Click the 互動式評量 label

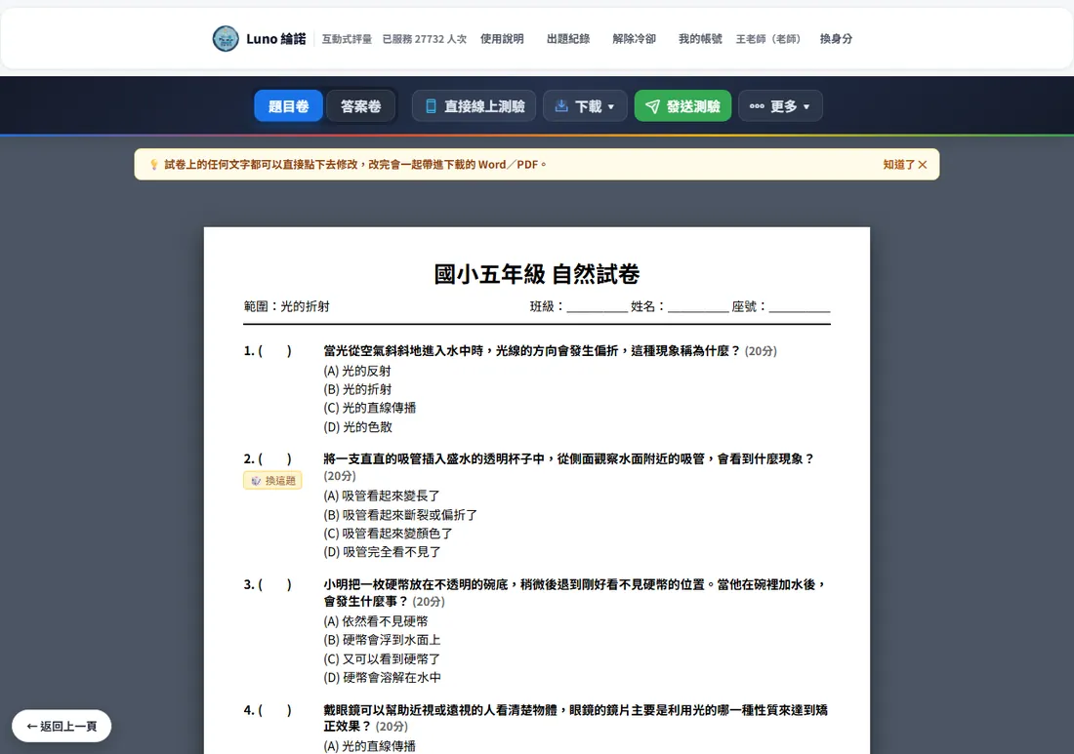(x=347, y=39)
